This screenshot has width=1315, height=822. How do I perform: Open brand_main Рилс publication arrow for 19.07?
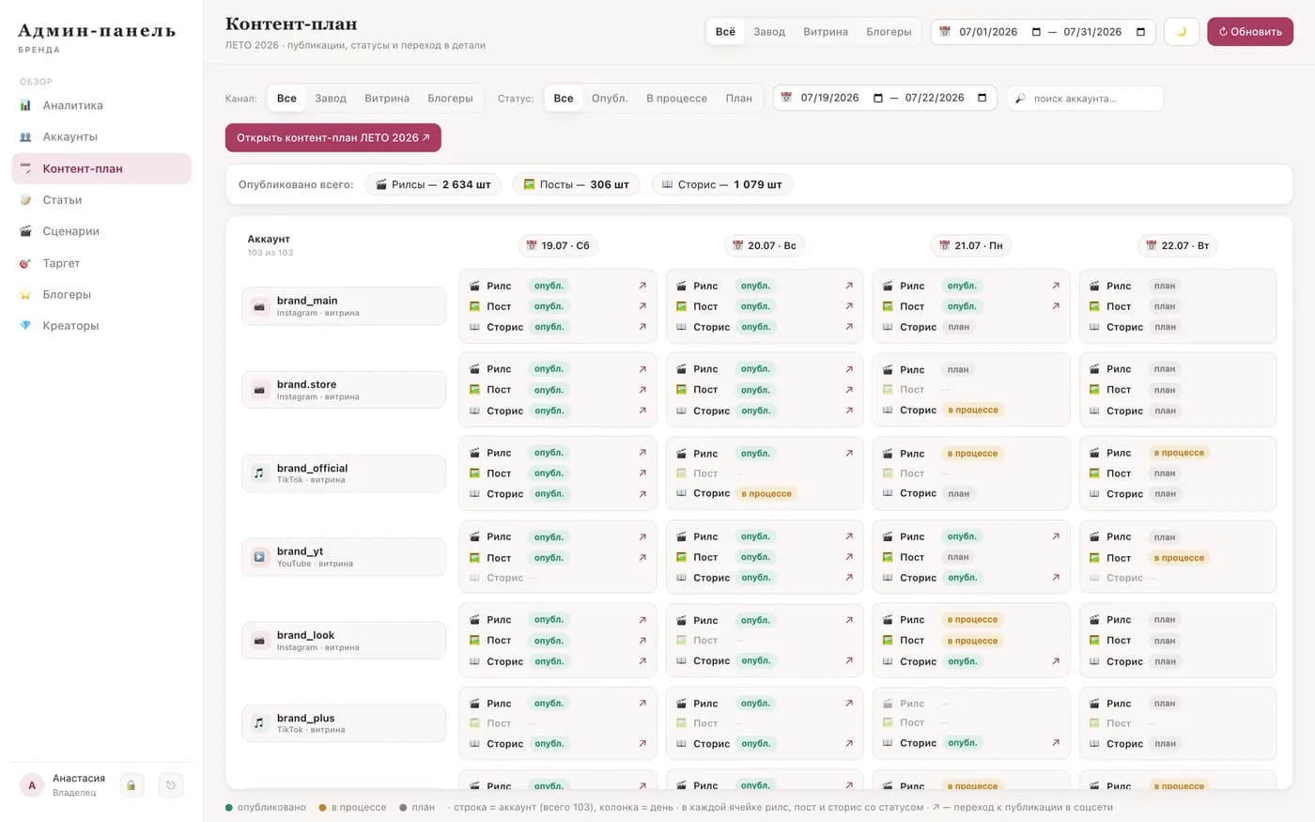point(642,286)
